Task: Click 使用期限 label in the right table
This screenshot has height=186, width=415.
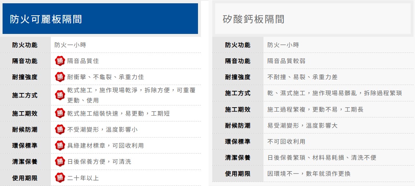Action: (238, 174)
